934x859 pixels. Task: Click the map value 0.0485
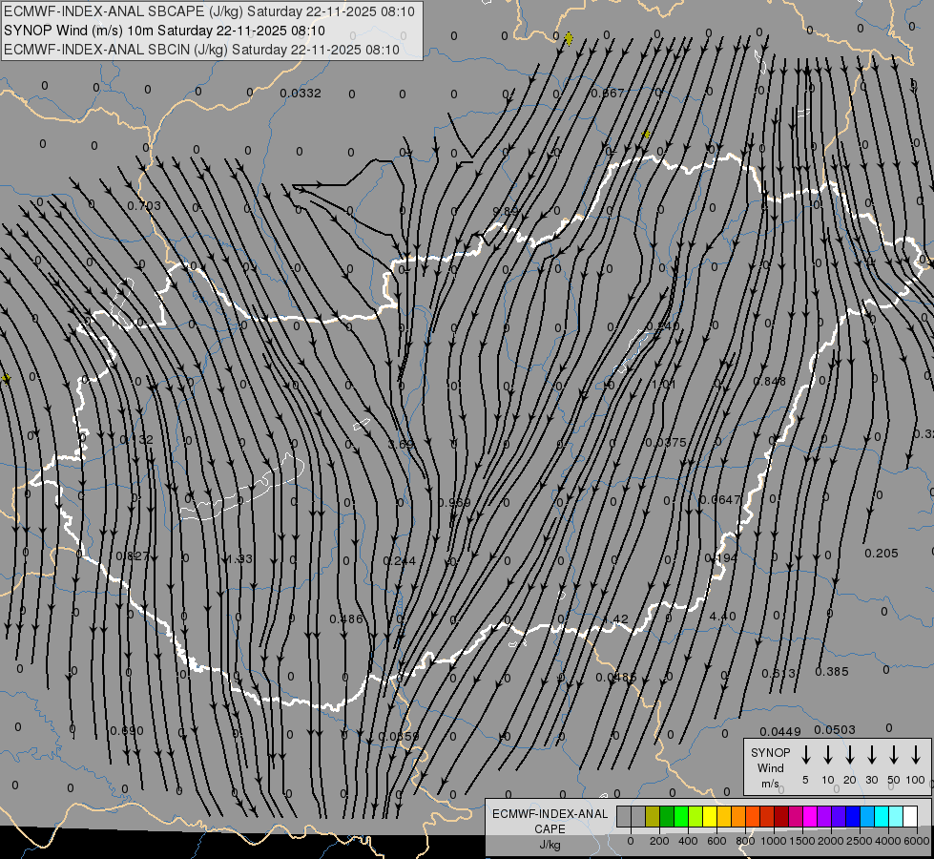coord(616,678)
